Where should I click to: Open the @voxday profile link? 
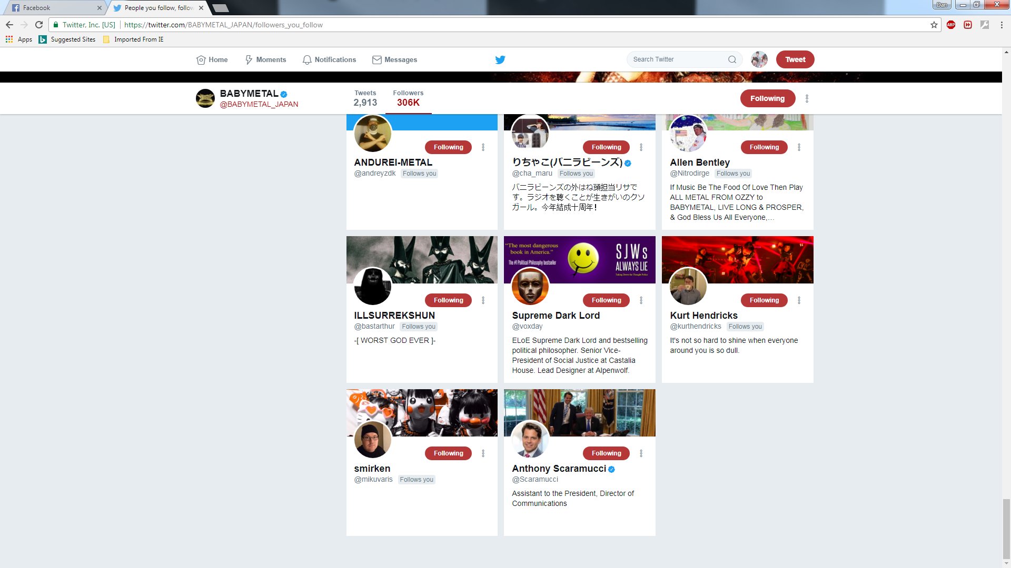point(527,327)
